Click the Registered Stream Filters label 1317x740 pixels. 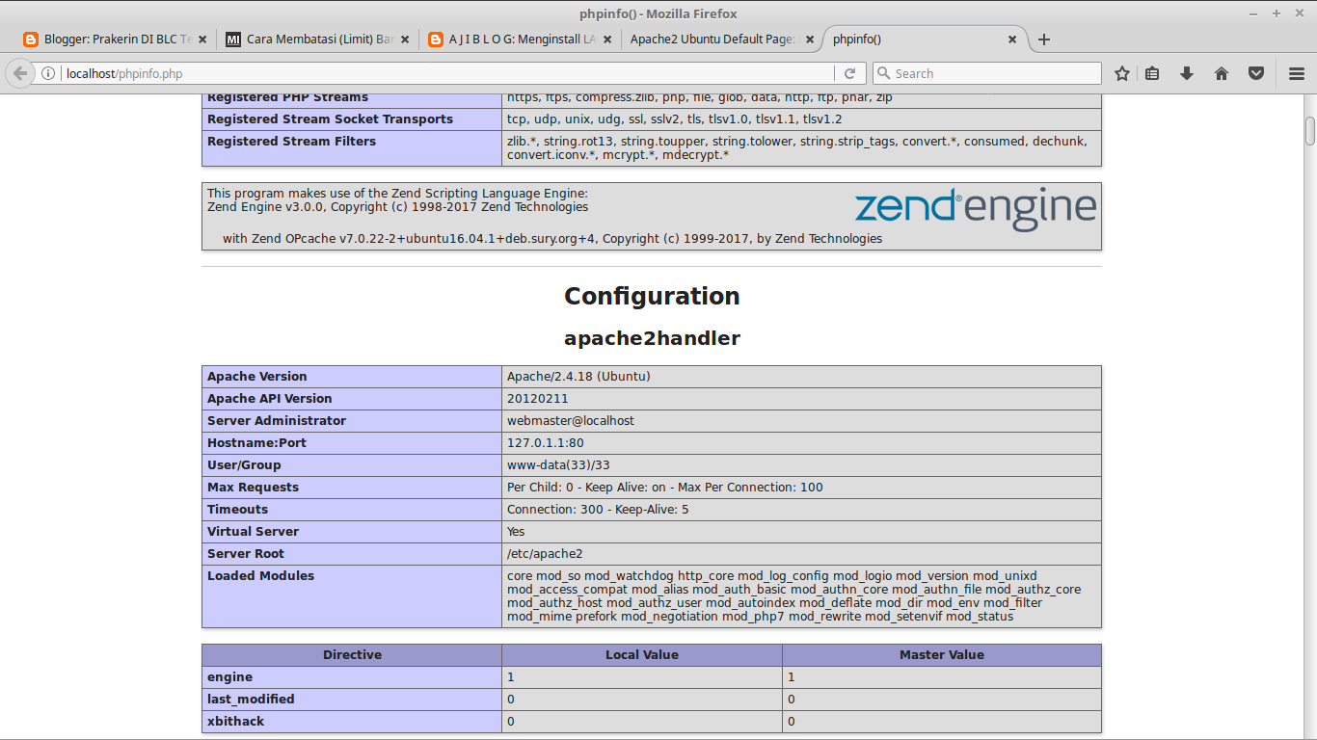[x=291, y=142]
